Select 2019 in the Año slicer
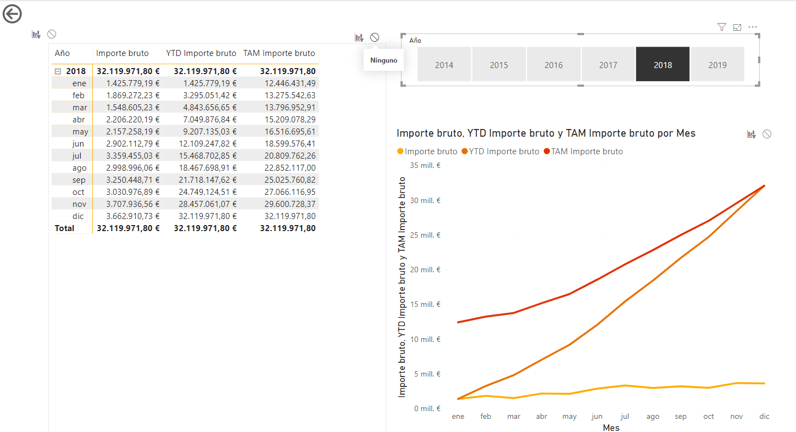The width and height of the screenshot is (796, 432). [x=717, y=65]
